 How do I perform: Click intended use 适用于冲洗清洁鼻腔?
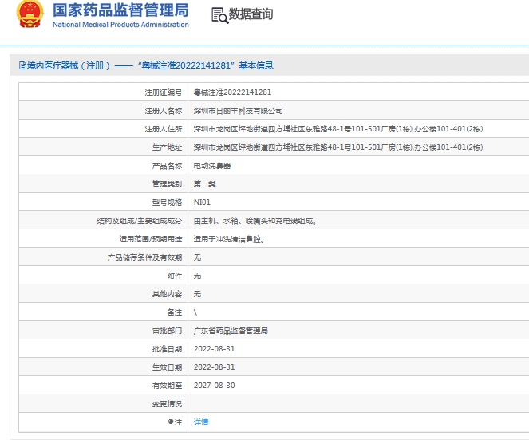click(x=229, y=239)
